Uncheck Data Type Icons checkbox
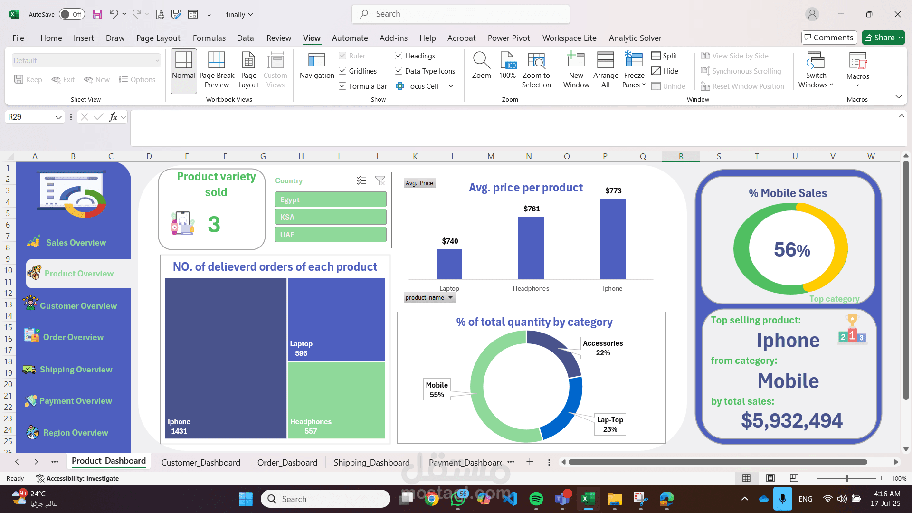The height and width of the screenshot is (513, 912). tap(399, 71)
